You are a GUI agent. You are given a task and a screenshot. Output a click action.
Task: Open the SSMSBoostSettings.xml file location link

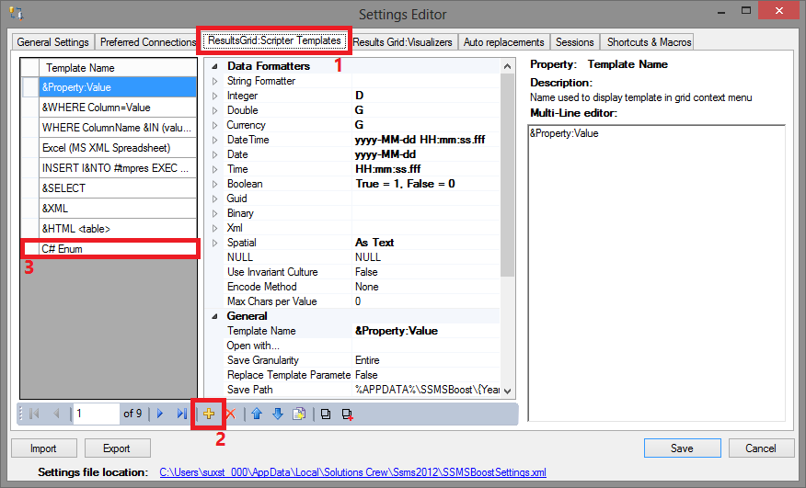click(x=352, y=472)
